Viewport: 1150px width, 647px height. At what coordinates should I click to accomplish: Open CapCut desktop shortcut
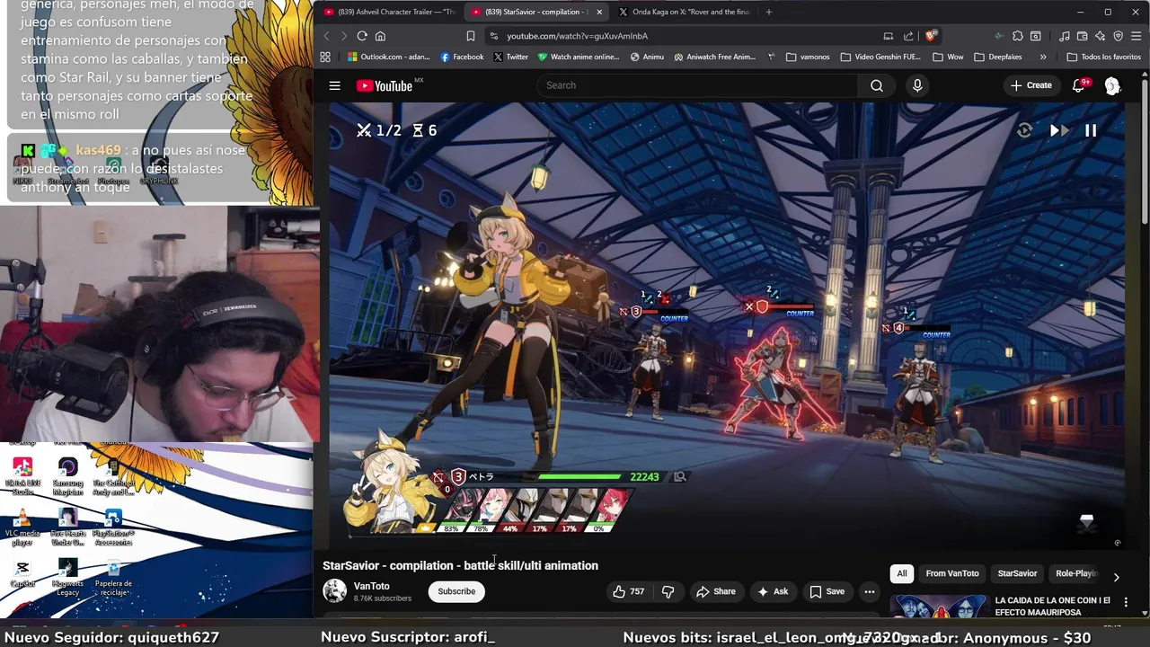pyautogui.click(x=22, y=573)
